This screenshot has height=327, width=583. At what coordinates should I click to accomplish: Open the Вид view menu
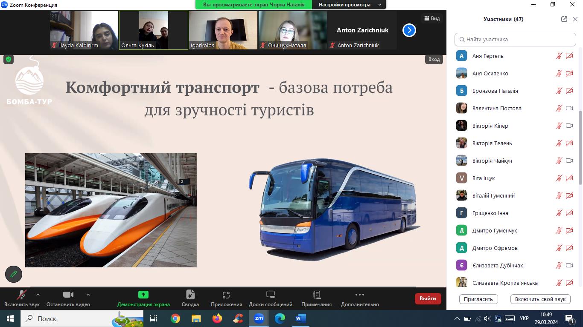(431, 18)
